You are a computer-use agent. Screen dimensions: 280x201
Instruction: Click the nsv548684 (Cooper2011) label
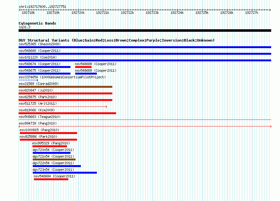[54, 176]
